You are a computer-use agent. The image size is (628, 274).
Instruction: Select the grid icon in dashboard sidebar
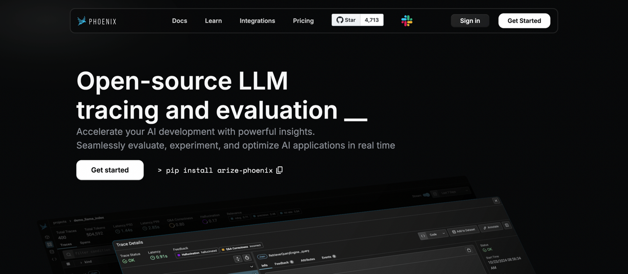49,244
